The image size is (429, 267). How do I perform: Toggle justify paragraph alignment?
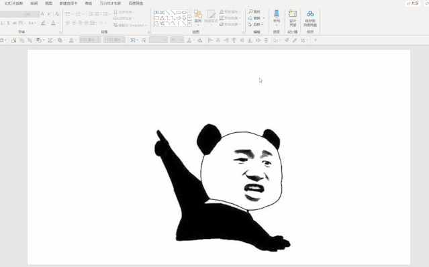[86, 23]
